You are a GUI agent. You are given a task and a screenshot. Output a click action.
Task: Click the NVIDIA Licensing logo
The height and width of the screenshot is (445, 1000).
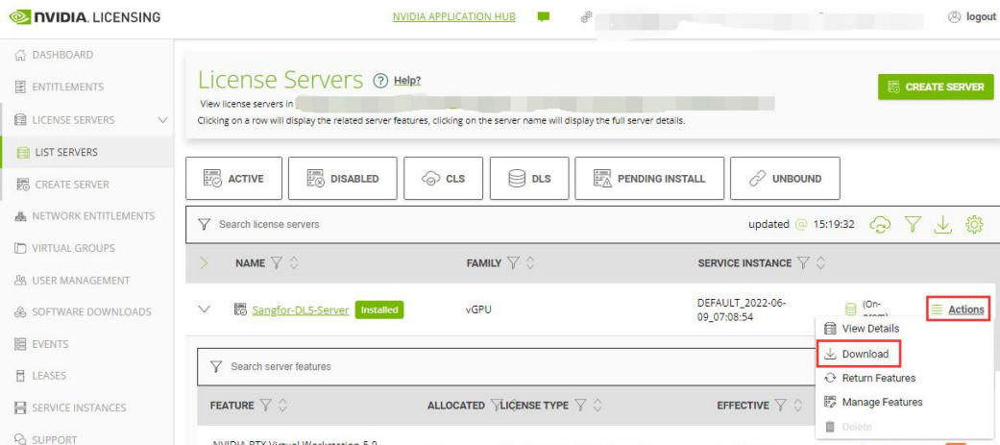[85, 17]
